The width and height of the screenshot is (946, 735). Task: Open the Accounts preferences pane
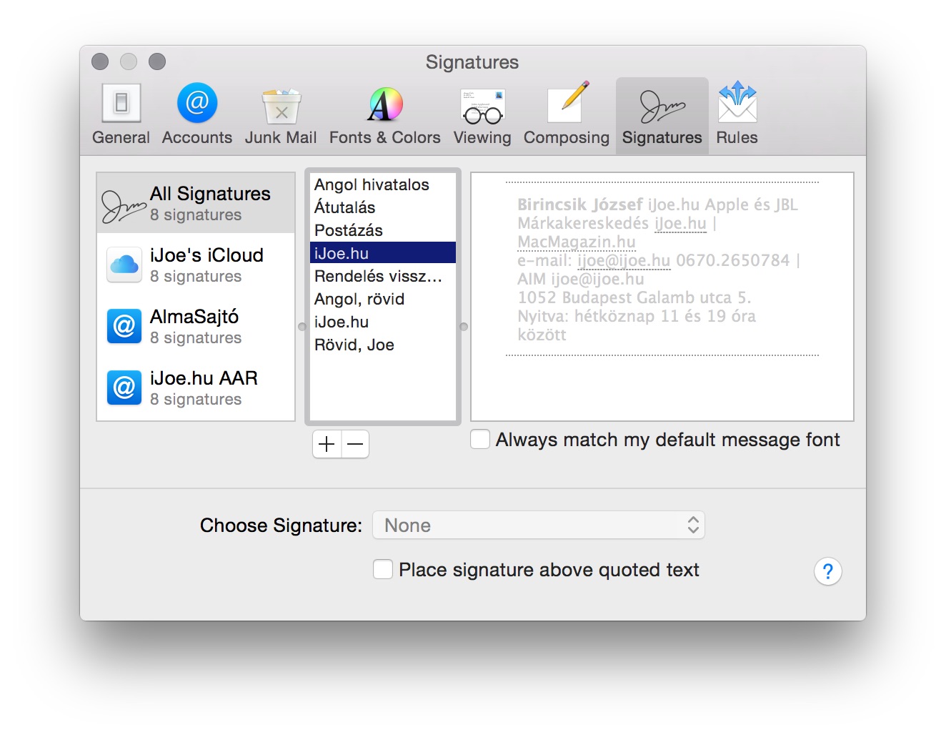click(x=196, y=114)
